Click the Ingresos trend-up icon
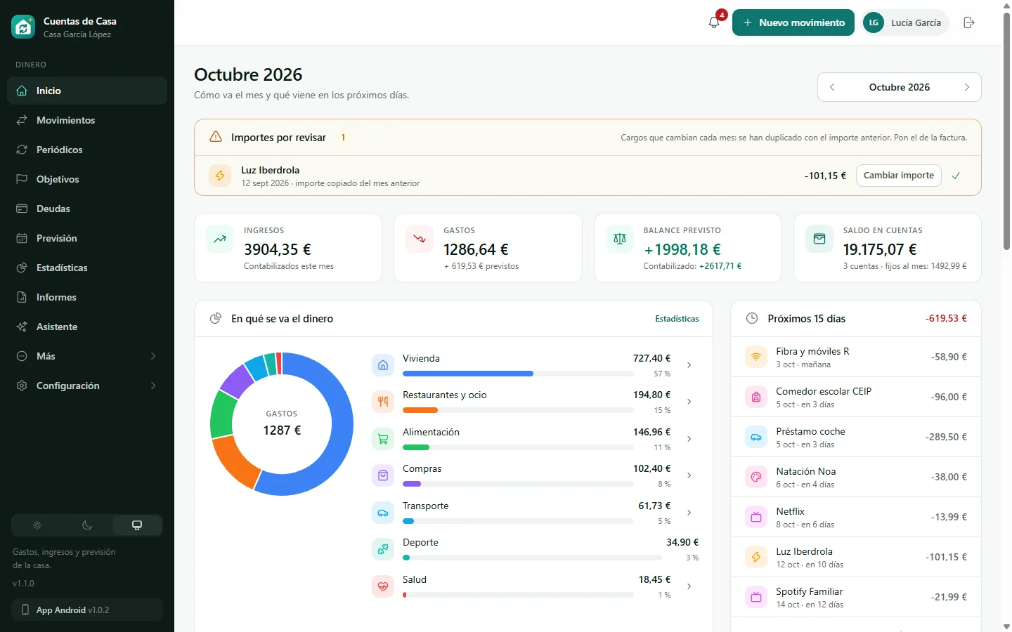Viewport: 1012px width, 632px height. click(220, 239)
